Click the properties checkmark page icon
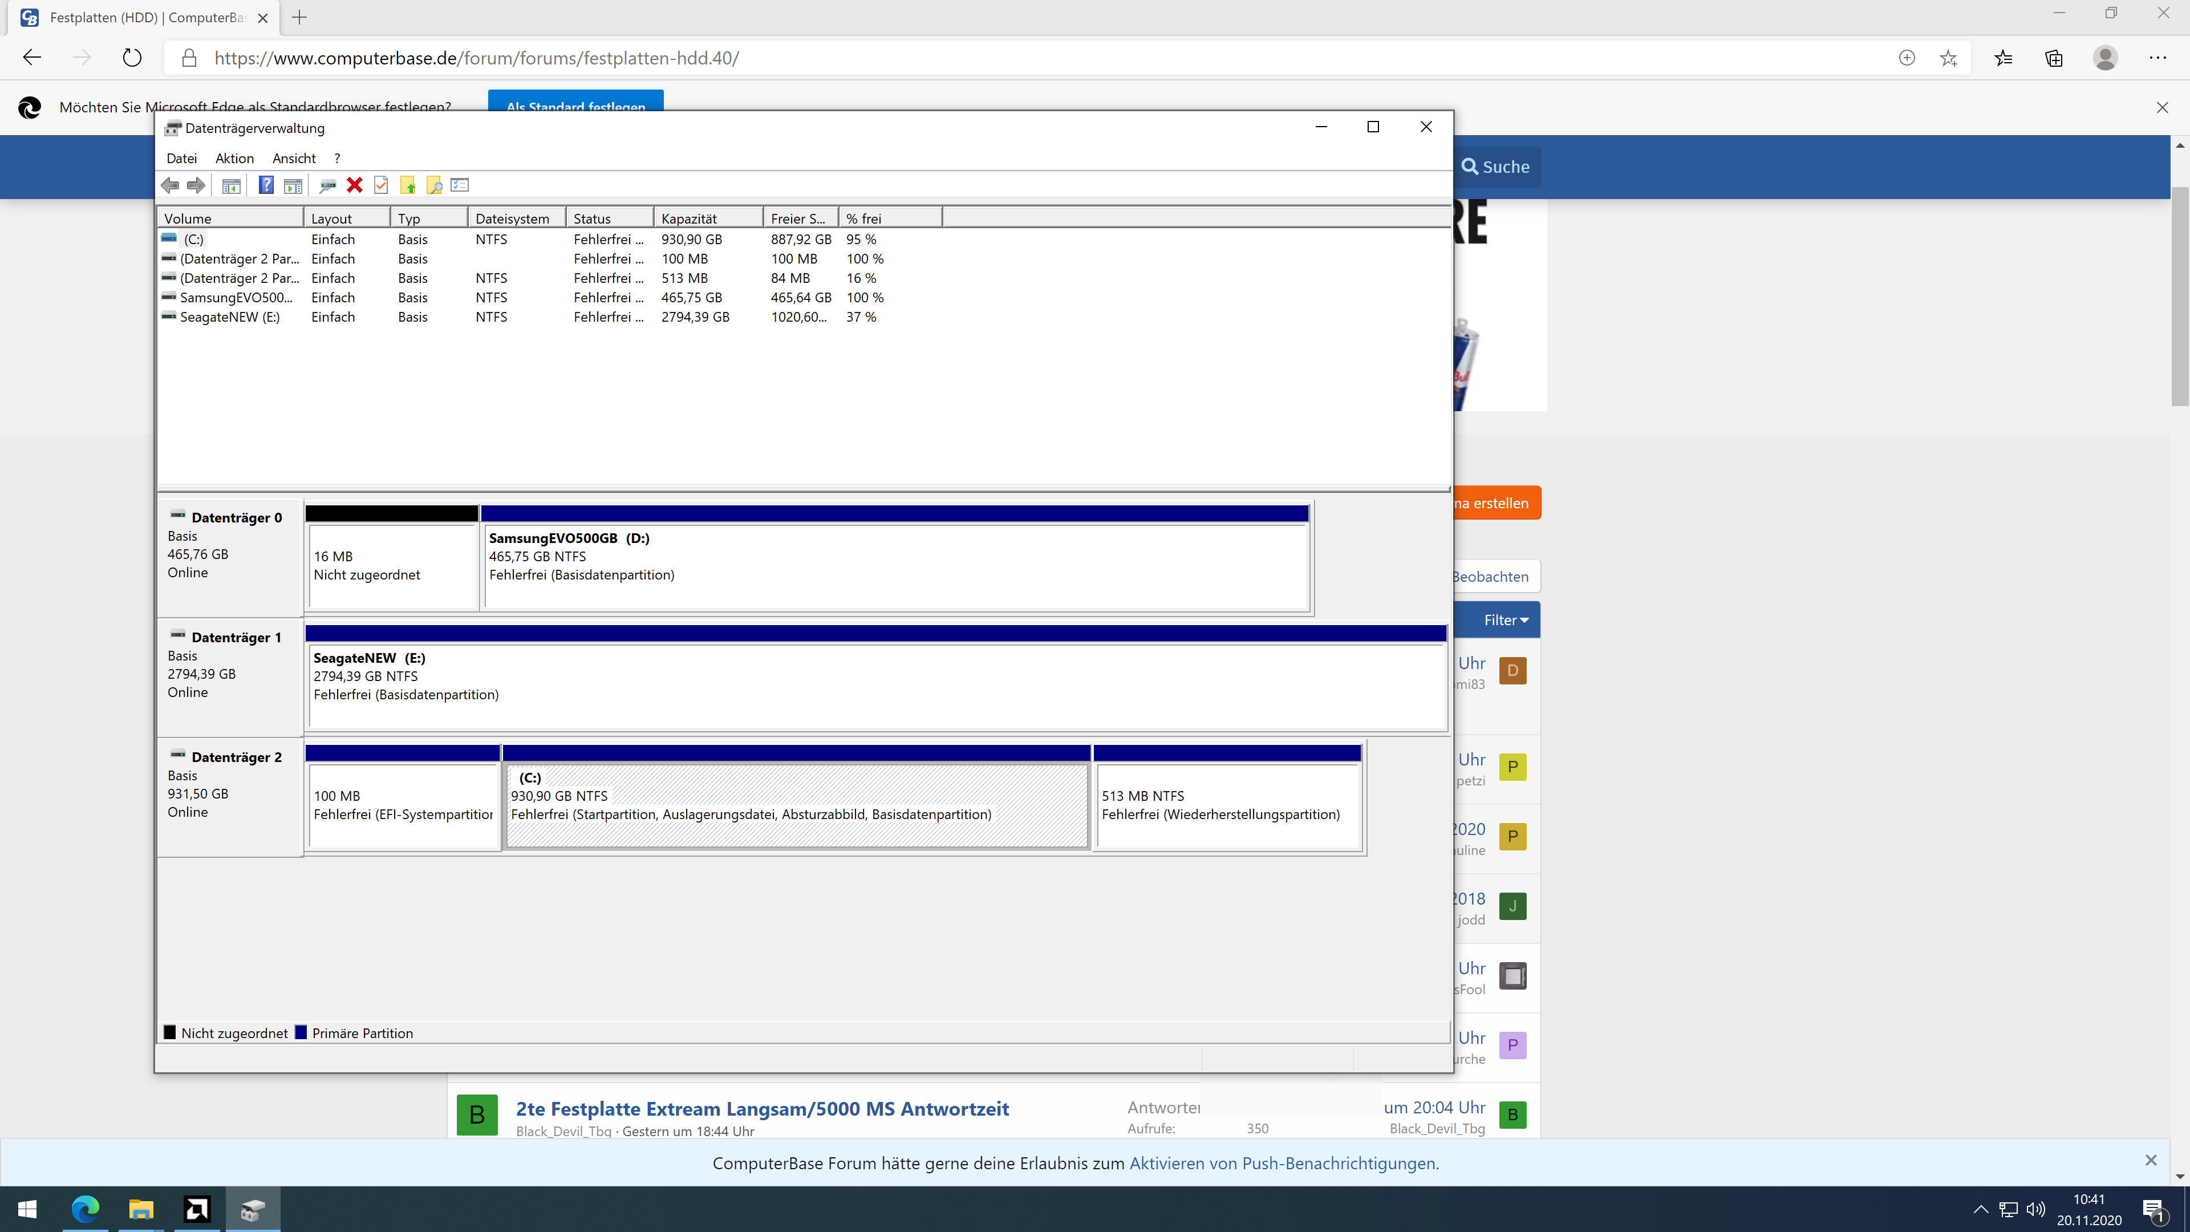 point(381,185)
